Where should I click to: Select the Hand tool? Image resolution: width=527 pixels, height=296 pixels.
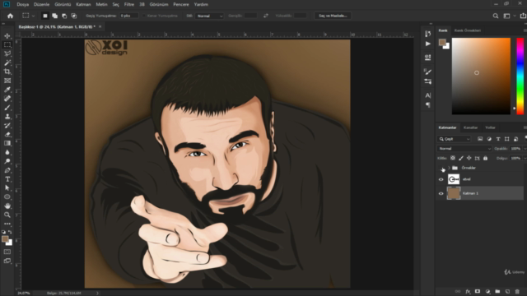(7, 206)
